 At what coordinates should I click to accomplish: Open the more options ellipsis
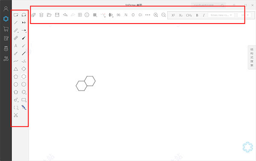[148, 15]
